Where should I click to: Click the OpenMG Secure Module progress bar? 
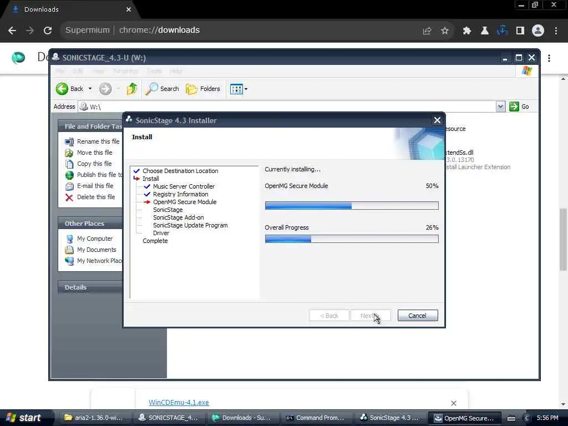[351, 206]
